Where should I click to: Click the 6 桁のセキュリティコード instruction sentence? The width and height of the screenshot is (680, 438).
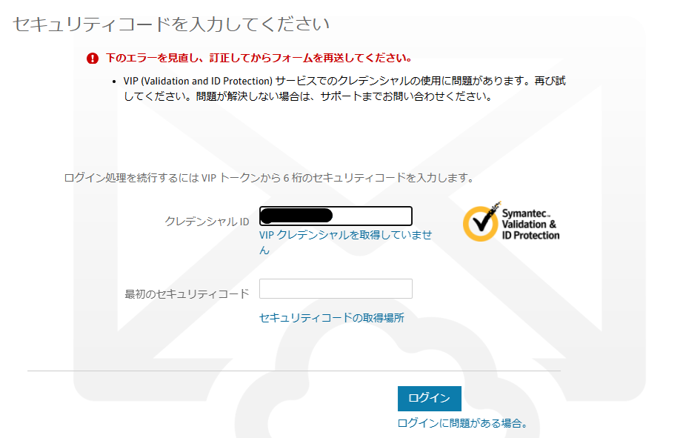coord(269,178)
